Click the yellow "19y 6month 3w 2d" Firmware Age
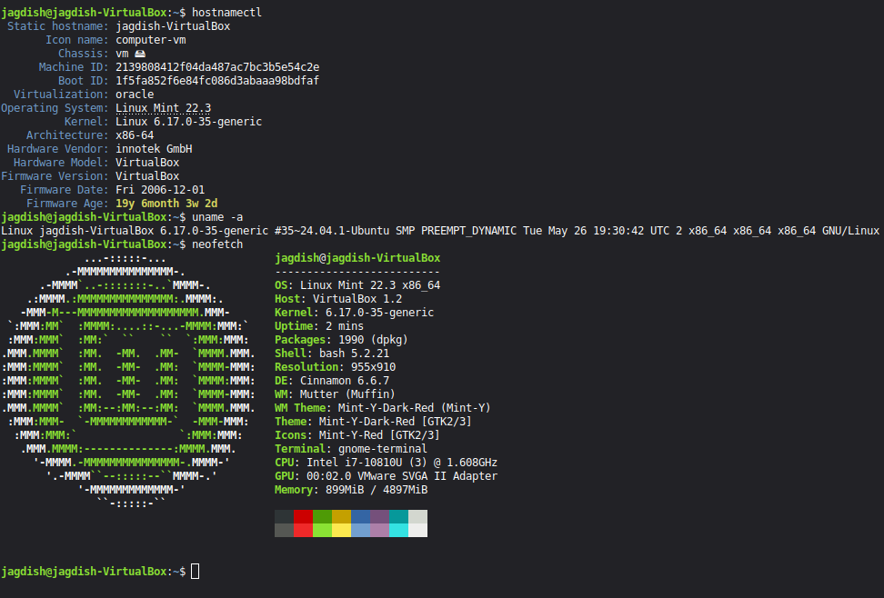 tap(166, 204)
